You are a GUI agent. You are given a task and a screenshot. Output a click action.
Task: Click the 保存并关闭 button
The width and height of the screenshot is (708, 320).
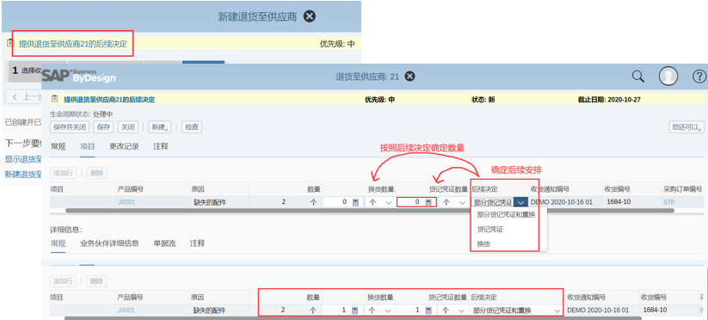pyautogui.click(x=70, y=127)
